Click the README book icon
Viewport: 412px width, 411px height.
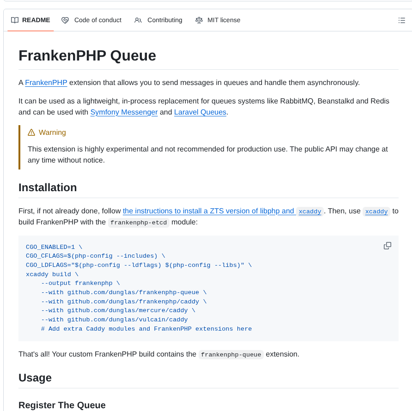pos(15,20)
